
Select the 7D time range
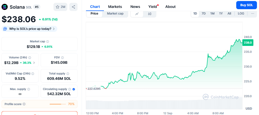(x=204, y=14)
